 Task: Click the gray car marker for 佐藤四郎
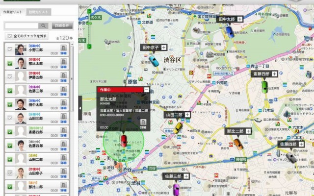pos(291,158)
